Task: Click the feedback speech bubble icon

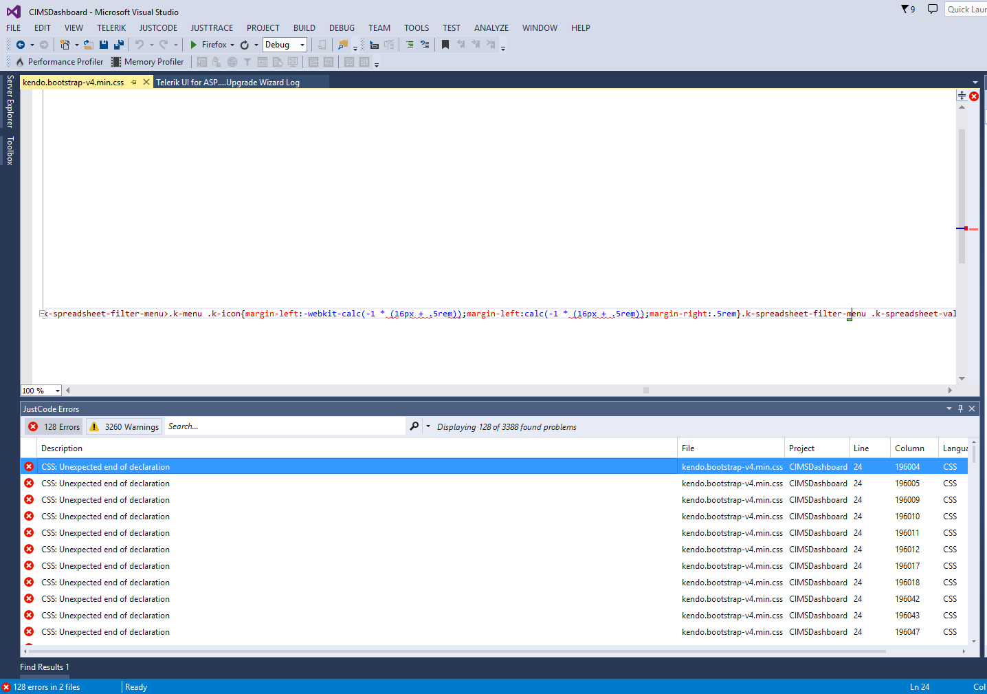Action: click(932, 9)
